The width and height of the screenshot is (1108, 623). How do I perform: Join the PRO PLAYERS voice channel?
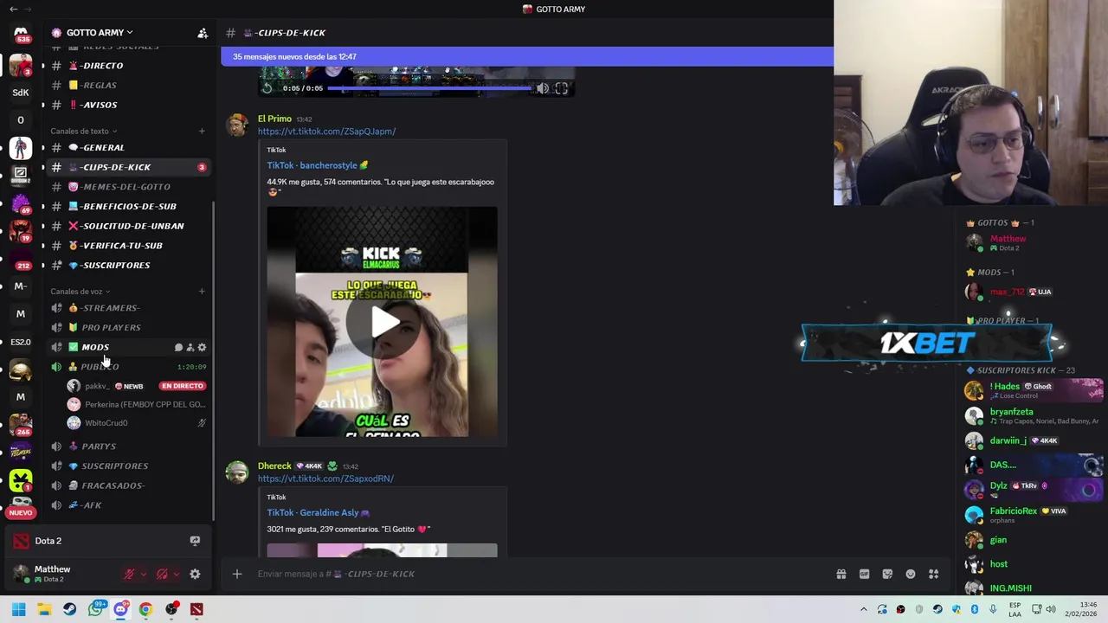[x=127, y=327]
